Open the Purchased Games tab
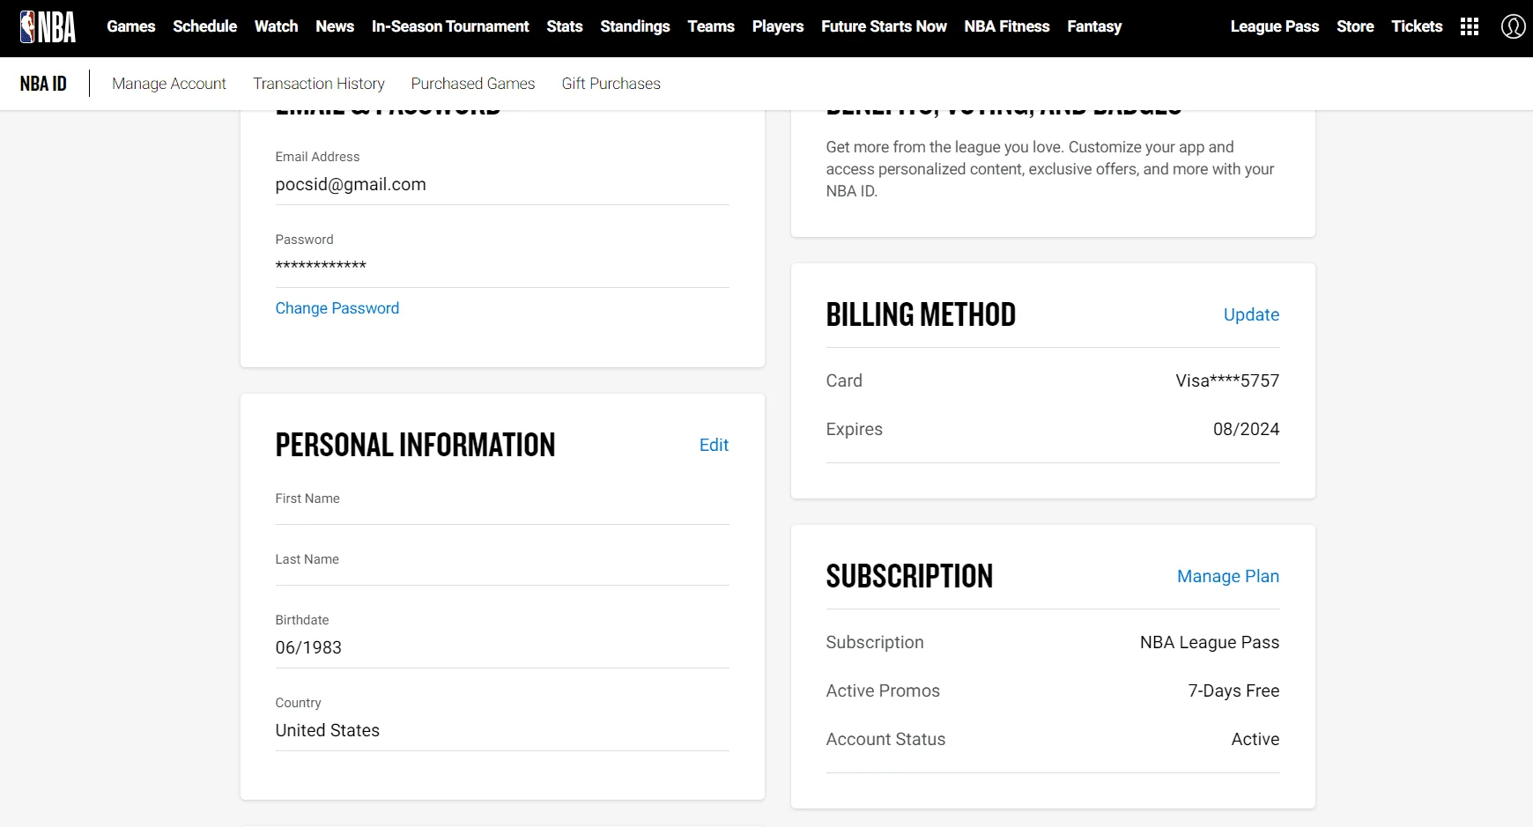The width and height of the screenshot is (1533, 827). pos(473,84)
